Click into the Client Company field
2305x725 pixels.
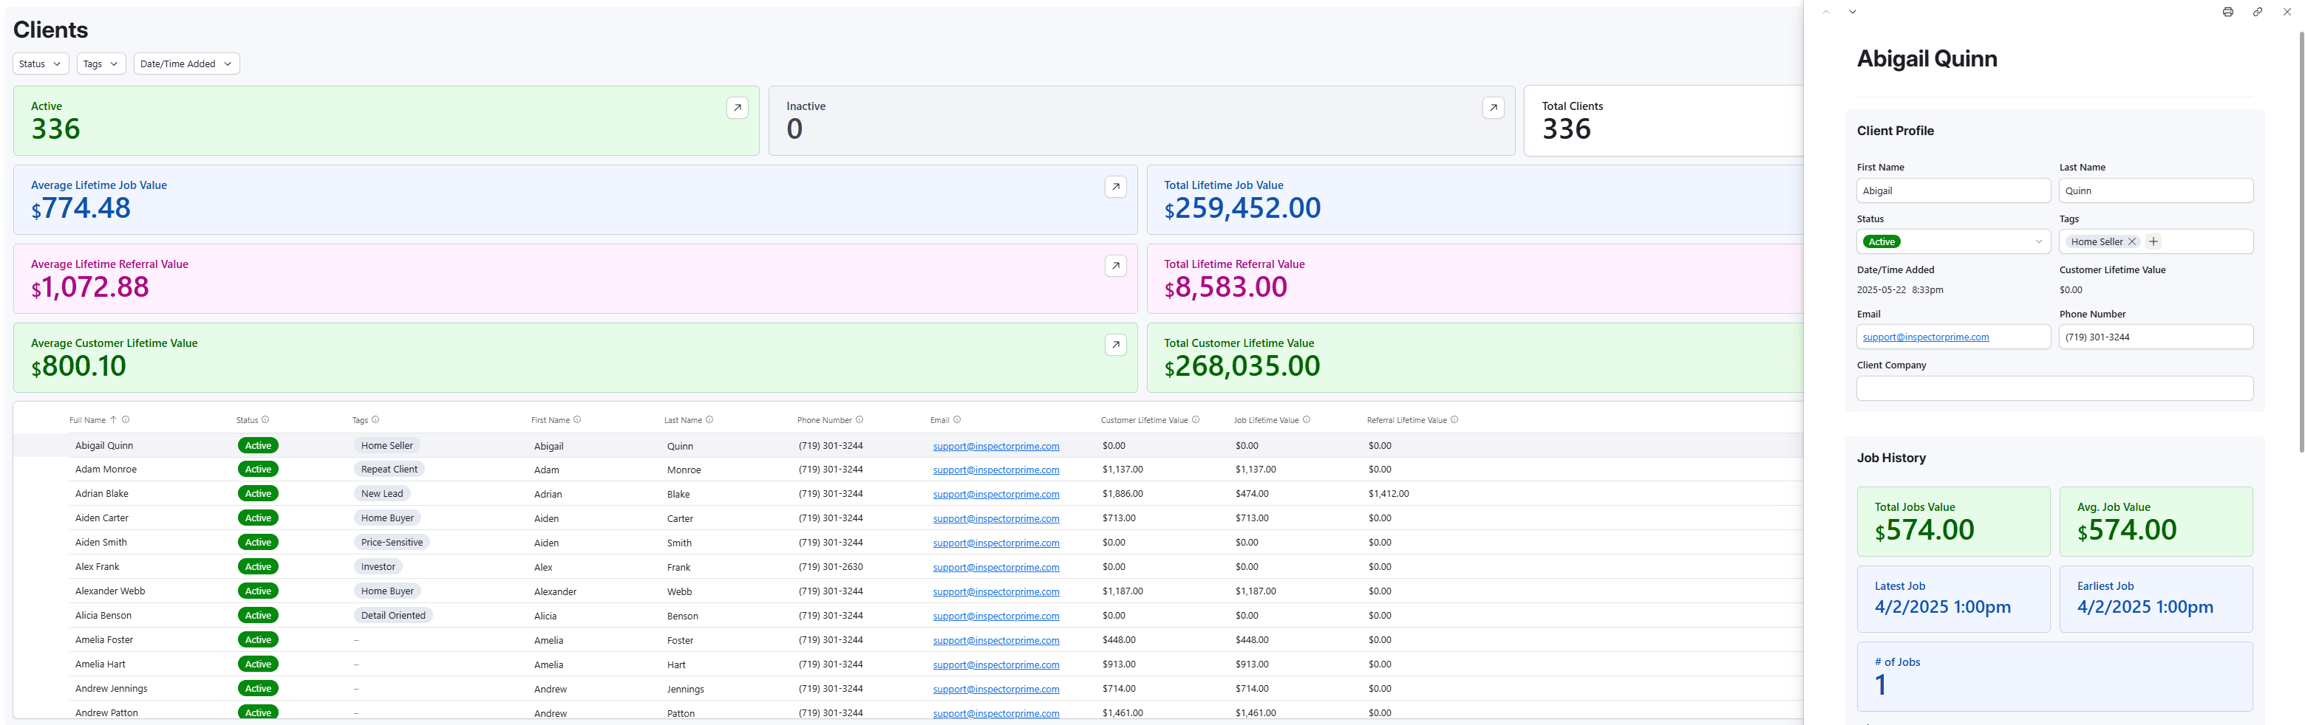[2054, 389]
